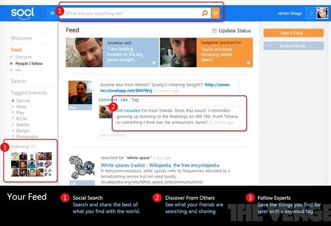
Task: Click the user avatar in header
Action: coord(322,13)
